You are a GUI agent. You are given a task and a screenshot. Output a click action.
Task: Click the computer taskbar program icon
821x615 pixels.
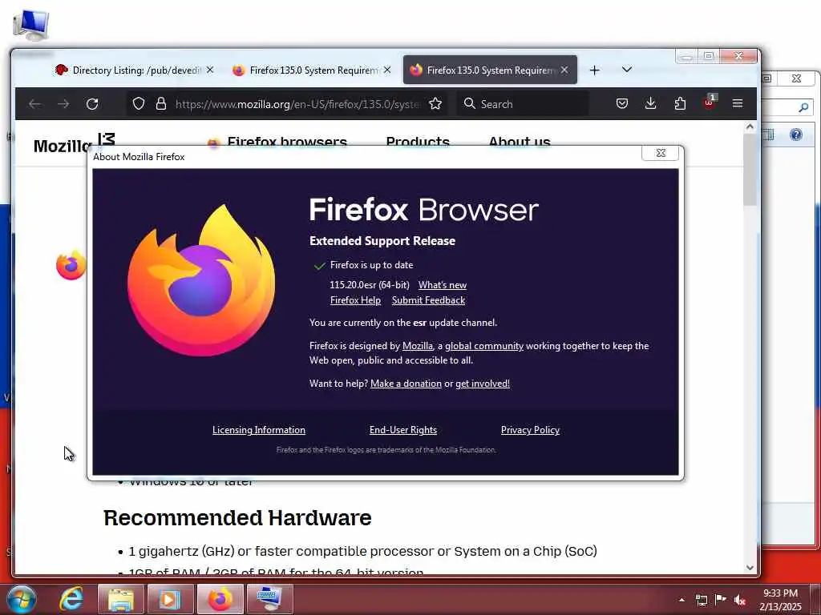pyautogui.click(x=269, y=599)
